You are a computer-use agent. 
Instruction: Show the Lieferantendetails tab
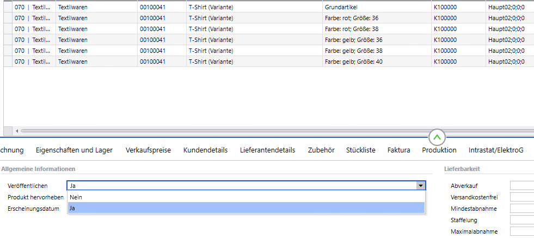(x=267, y=150)
